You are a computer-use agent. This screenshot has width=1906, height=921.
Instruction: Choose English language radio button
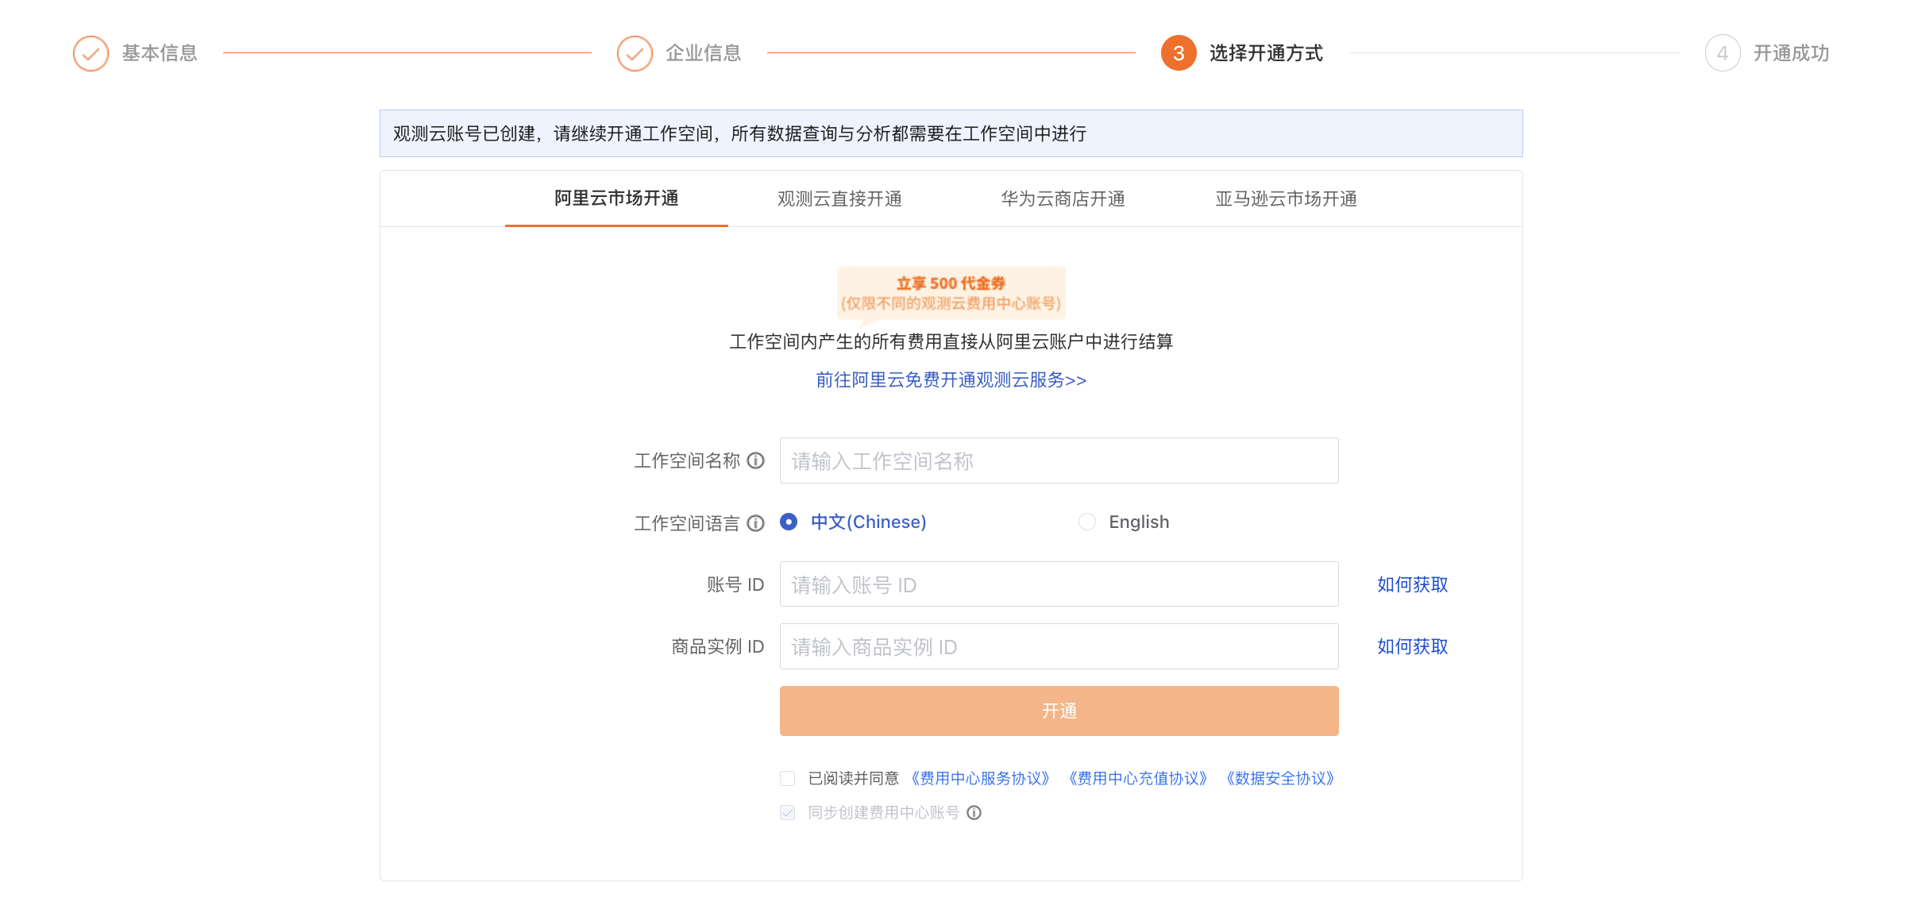[1087, 522]
